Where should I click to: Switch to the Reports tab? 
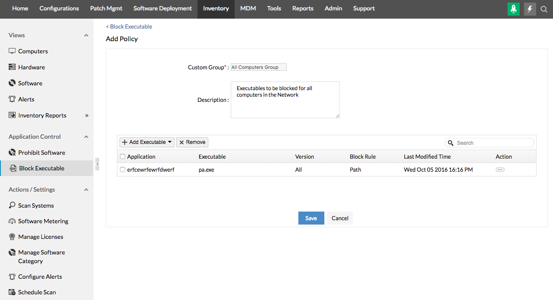[x=303, y=9]
